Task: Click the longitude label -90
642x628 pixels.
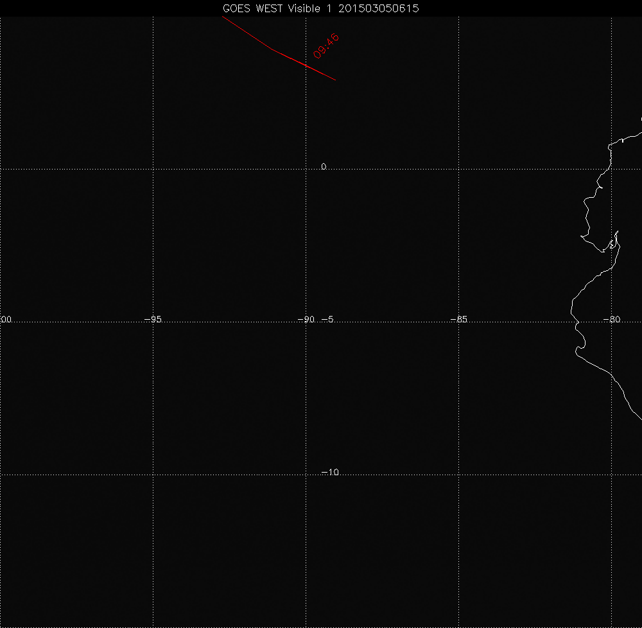Action: tap(306, 319)
